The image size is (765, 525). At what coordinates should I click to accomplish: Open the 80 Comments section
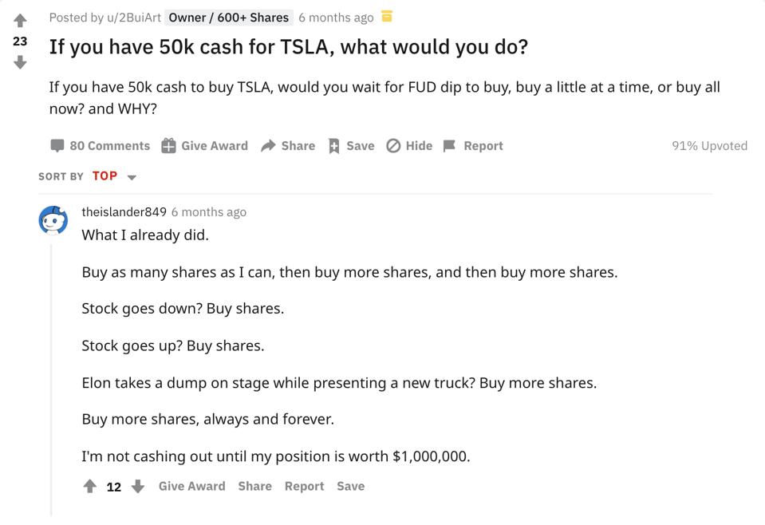coord(101,146)
